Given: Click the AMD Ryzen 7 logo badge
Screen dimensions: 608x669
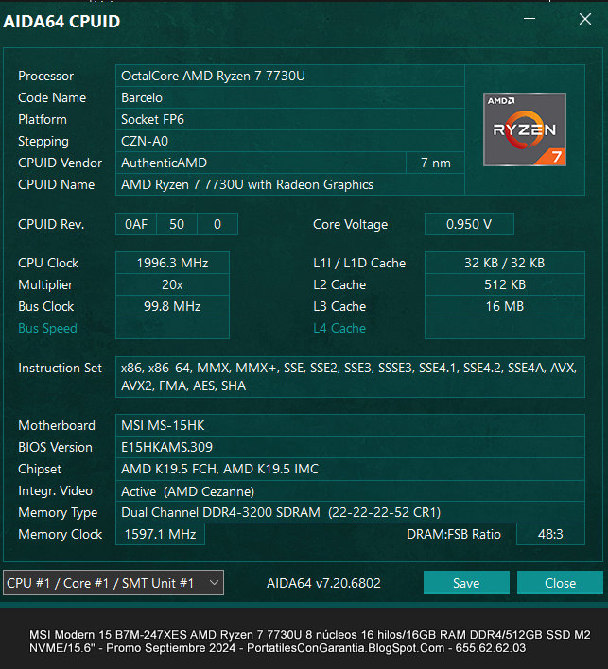Looking at the screenshot, I should tap(525, 129).
